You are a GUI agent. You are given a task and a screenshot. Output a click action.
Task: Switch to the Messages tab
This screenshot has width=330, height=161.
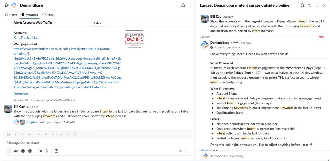tap(30, 15)
